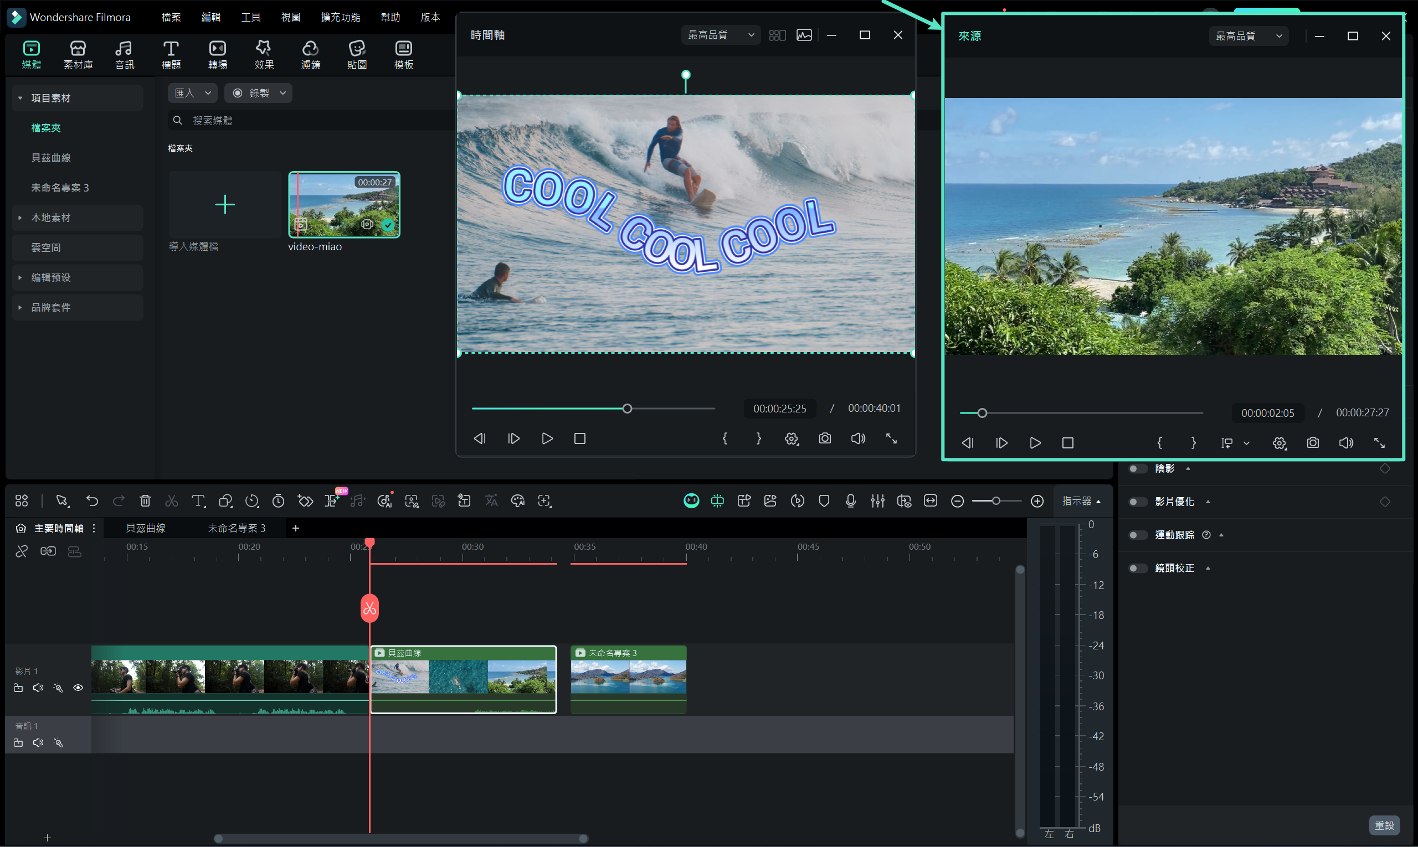Open the 轉場 transitions panel
Image resolution: width=1418 pixels, height=847 pixels.
(217, 55)
